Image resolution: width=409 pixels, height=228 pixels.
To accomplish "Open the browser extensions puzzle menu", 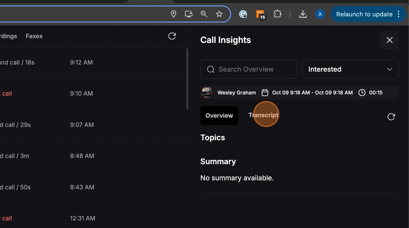I will (278, 14).
